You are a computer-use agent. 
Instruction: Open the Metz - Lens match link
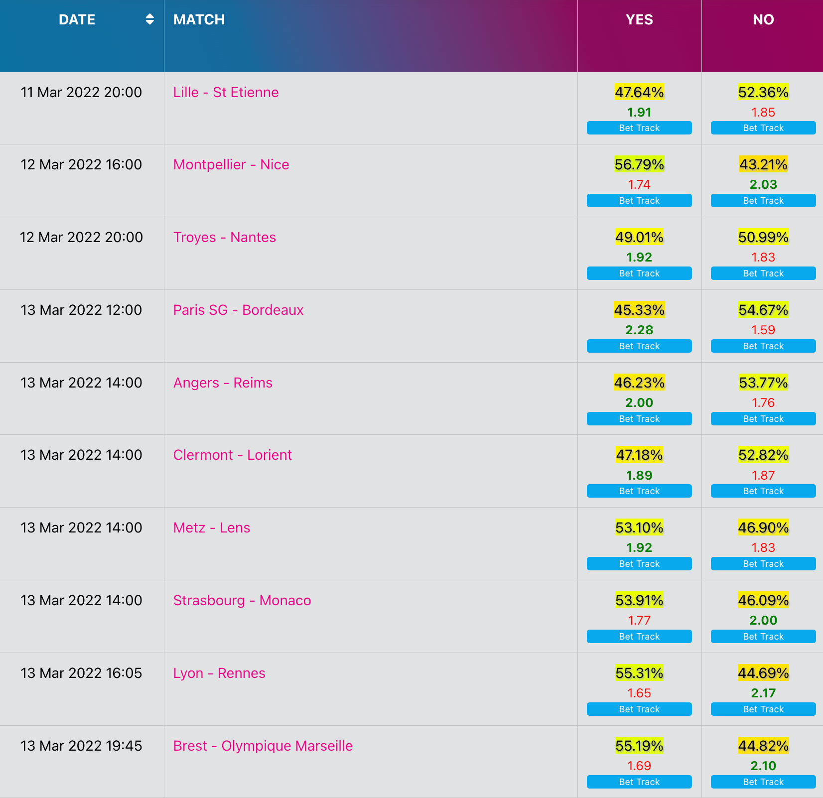[212, 528]
